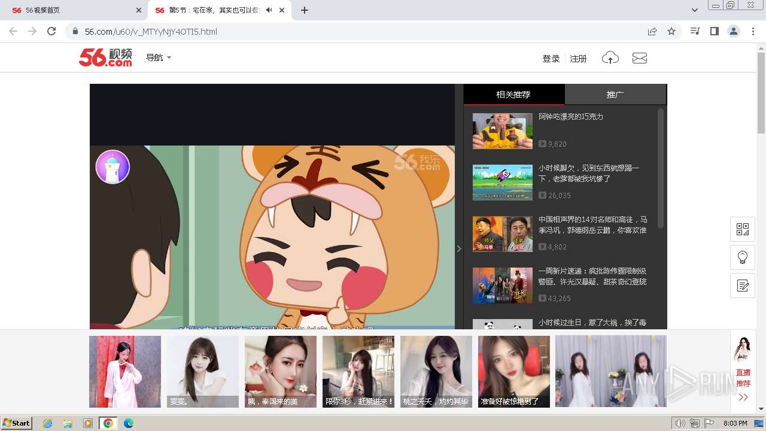
Task: Open File Explorer from taskbar
Action: click(68, 423)
